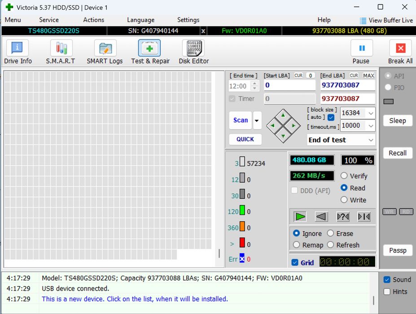Click the green 120 ms block color
Image resolution: width=416 pixels, height=314 pixels.
pyautogui.click(x=242, y=210)
